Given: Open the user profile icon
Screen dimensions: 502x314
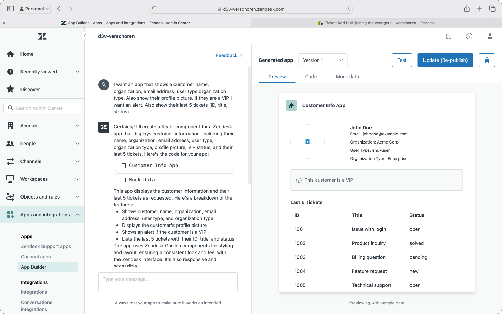Looking at the screenshot, I should point(490,36).
